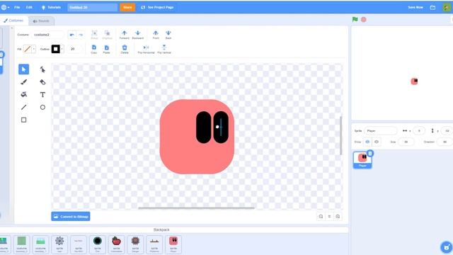This screenshot has width=453, height=255.
Task: Bring selection to Front
Action: point(156,35)
